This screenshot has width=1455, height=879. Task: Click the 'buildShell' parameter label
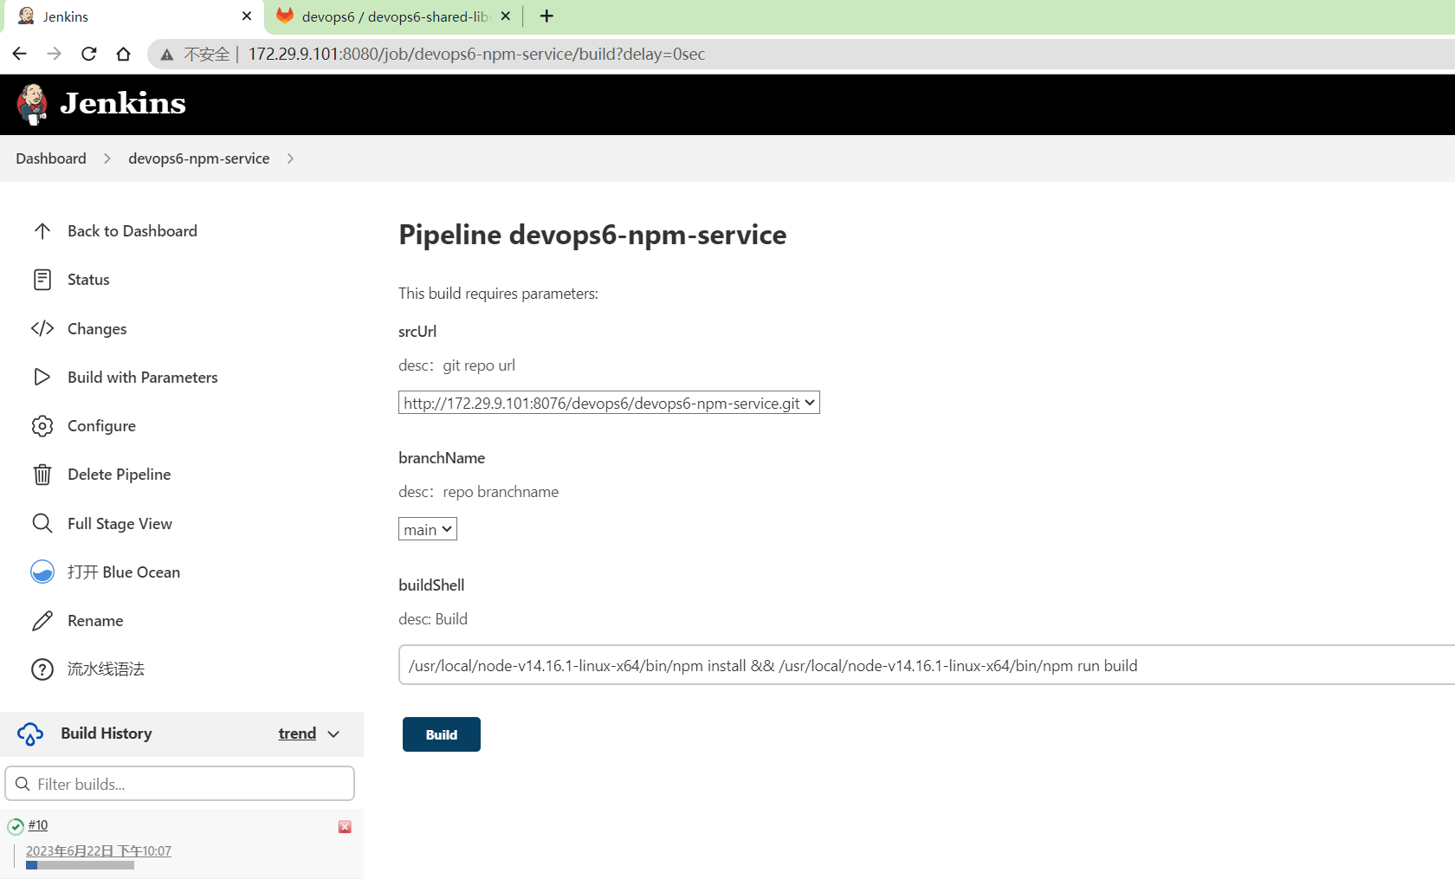431,585
